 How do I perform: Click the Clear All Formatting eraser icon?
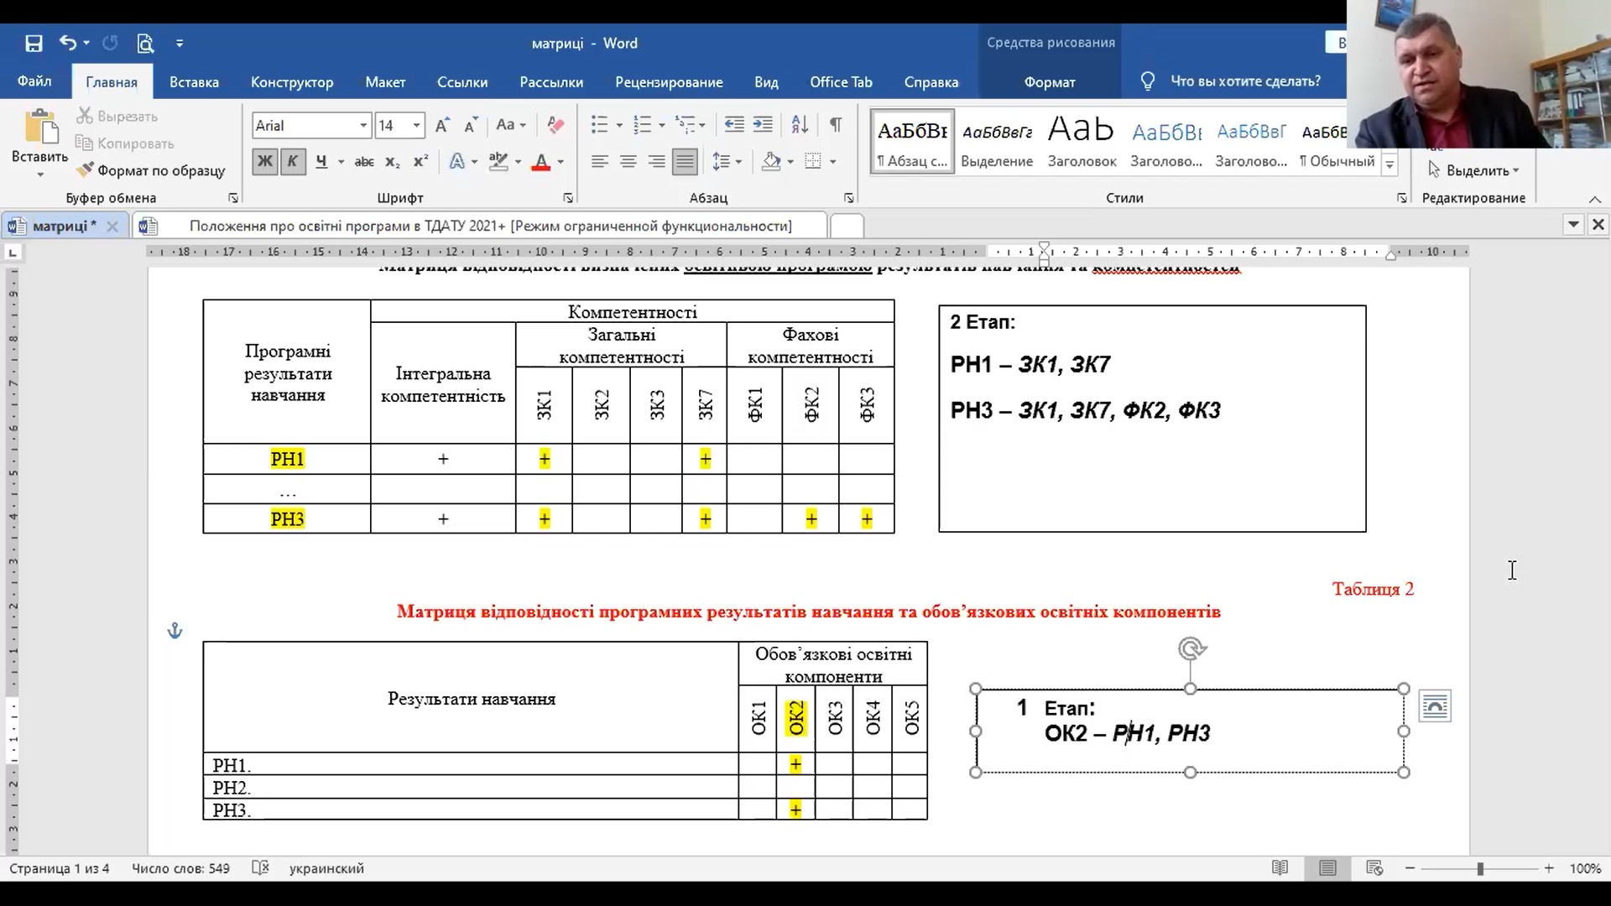coord(555,125)
